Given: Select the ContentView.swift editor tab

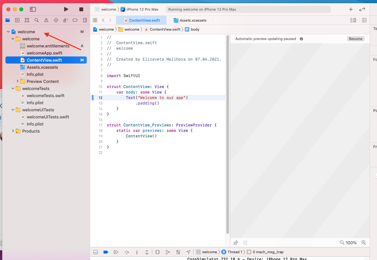Looking at the screenshot, I should (x=144, y=20).
